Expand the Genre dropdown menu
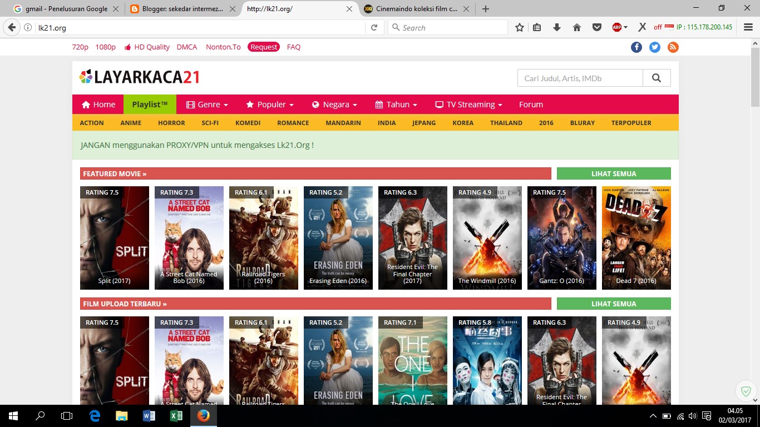This screenshot has width=760, height=427. pos(207,105)
